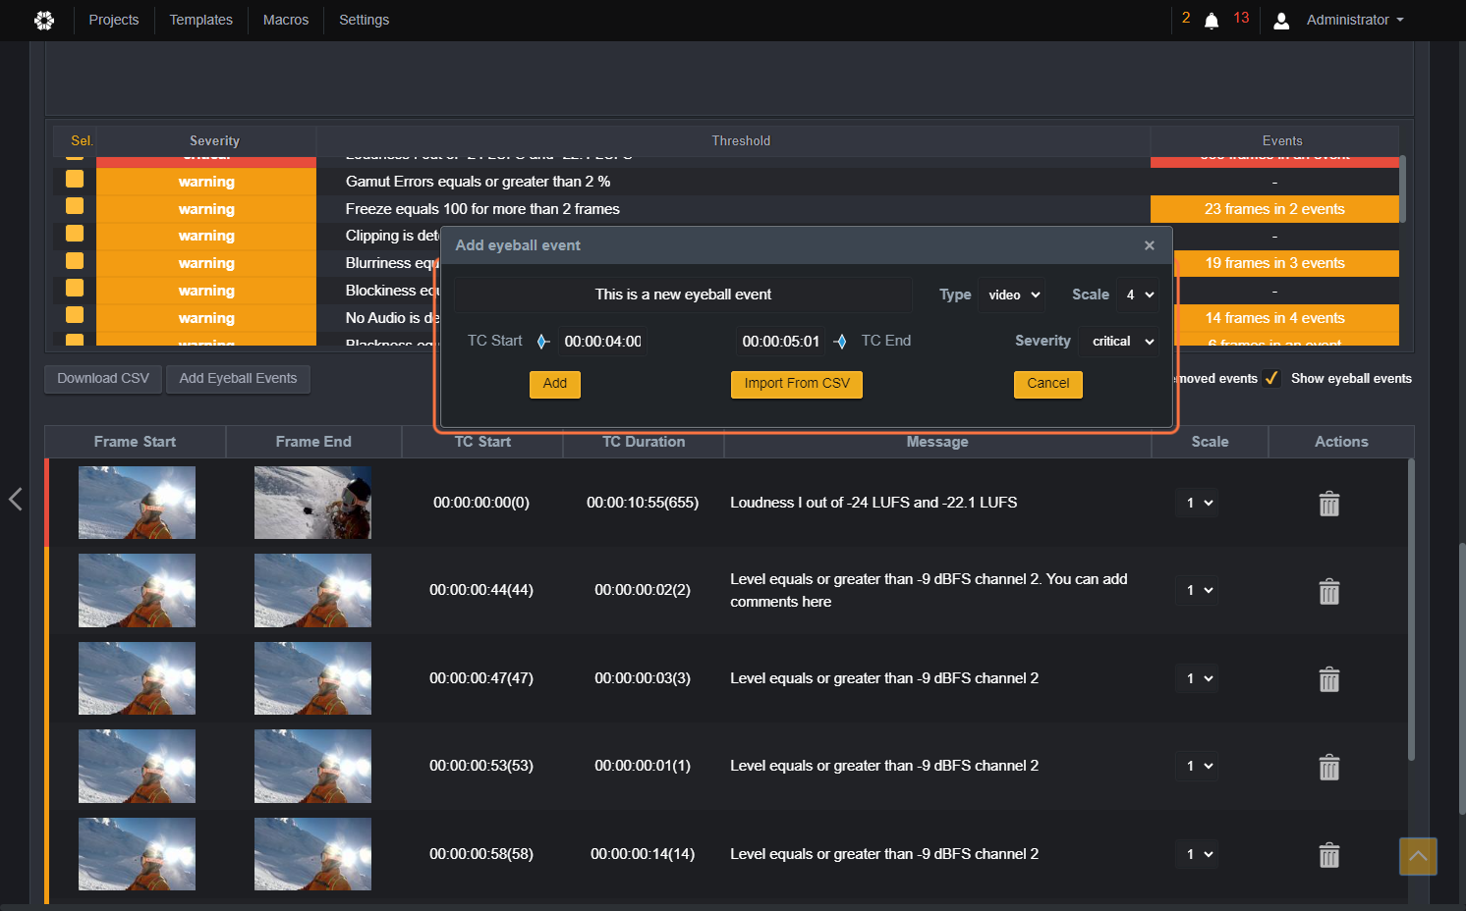Delete the Loudness I event with trash icon
The image size is (1466, 911).
point(1329,504)
